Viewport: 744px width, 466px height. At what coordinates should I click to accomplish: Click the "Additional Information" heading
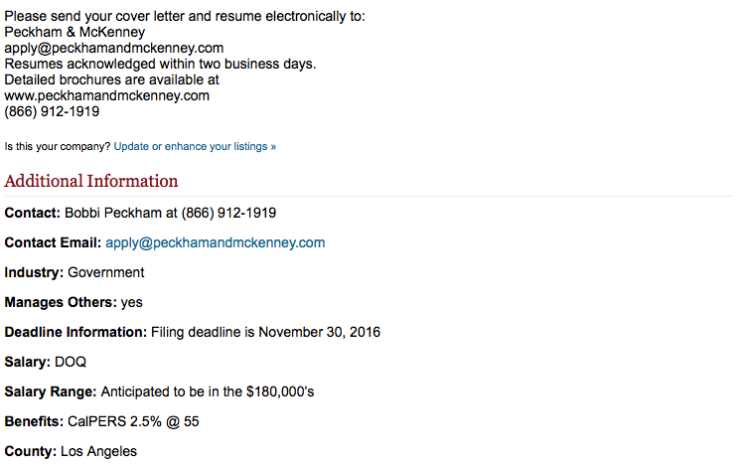tap(91, 181)
